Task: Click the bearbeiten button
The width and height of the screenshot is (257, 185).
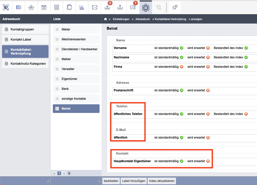Action: tap(111, 181)
